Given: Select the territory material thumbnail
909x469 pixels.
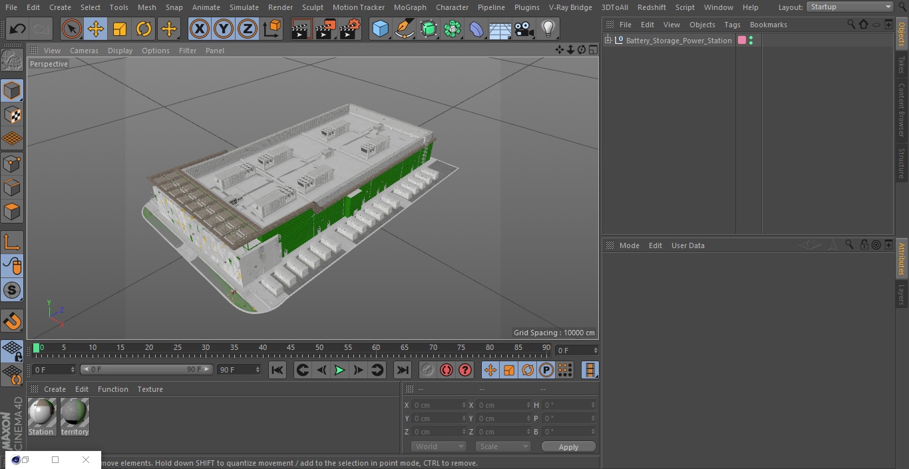Looking at the screenshot, I should (75, 417).
